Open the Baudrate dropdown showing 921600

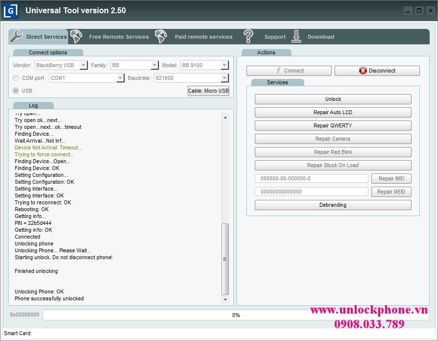tap(224, 78)
